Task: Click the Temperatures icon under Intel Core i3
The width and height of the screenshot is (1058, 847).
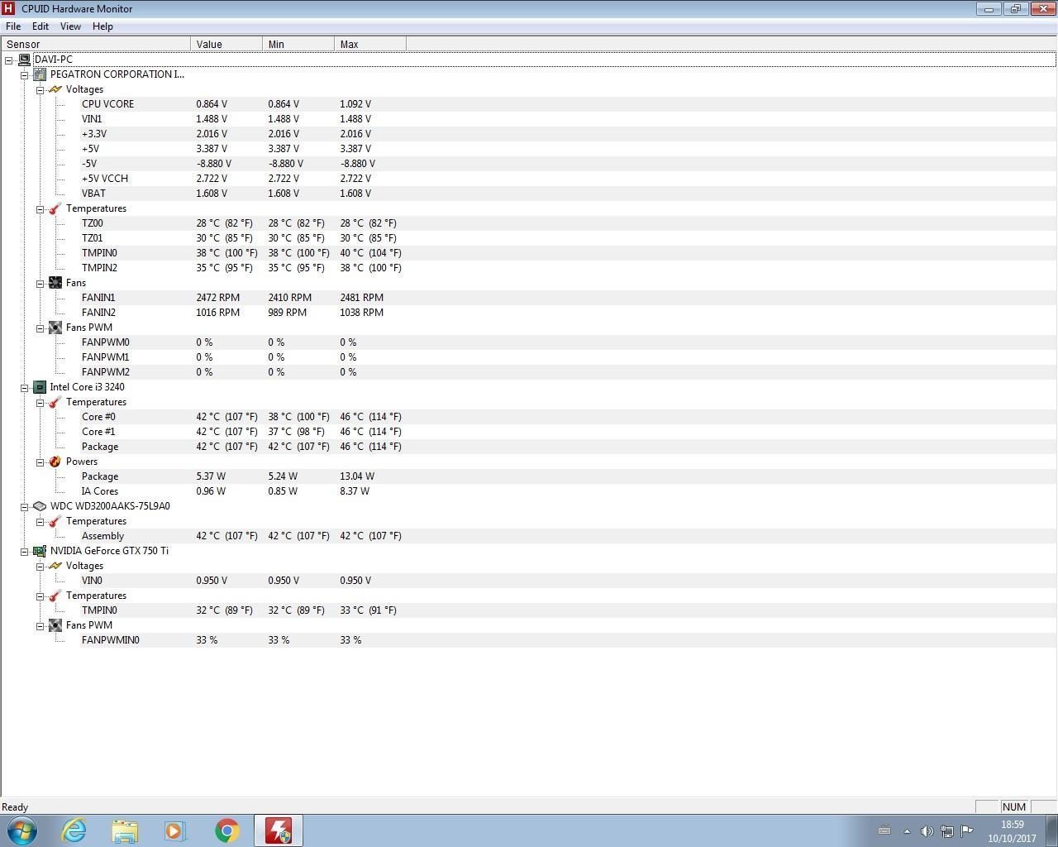Action: (55, 402)
